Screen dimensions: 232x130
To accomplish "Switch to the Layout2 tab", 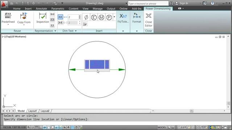I will coord(45,111).
